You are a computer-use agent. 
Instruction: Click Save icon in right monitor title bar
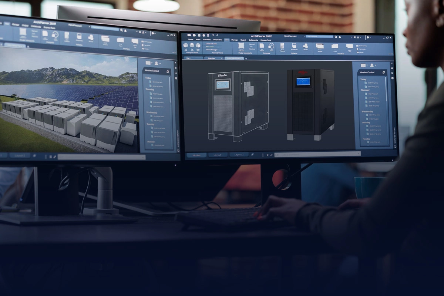(199, 35)
